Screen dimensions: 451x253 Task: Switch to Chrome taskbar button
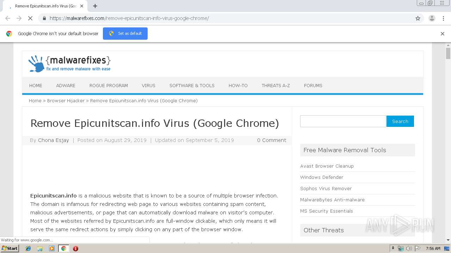point(63,248)
